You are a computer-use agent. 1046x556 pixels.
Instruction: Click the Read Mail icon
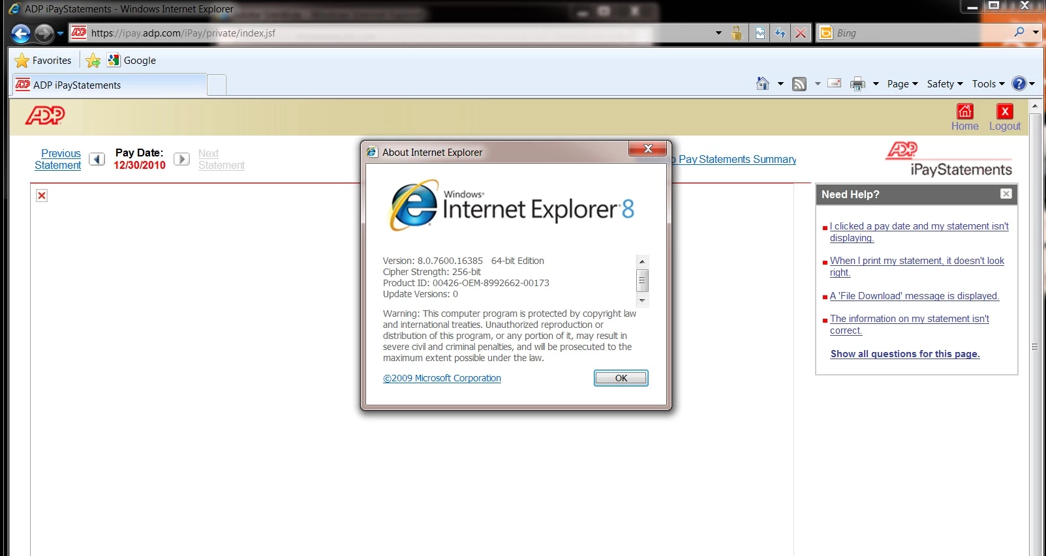tap(834, 83)
